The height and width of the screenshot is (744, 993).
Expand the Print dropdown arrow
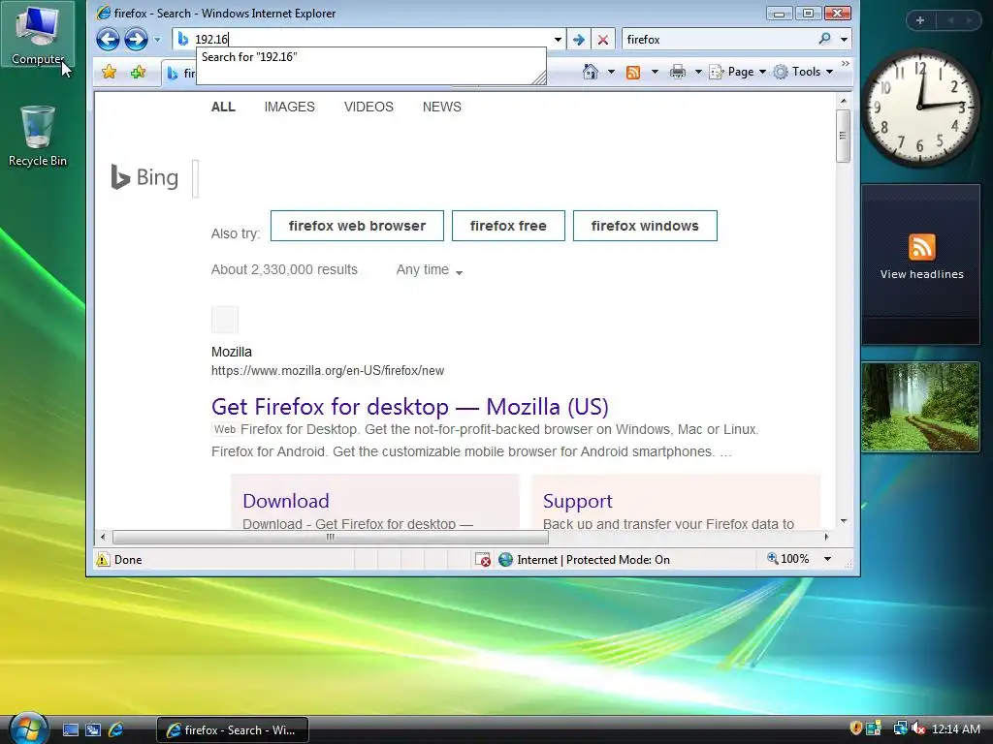(x=698, y=72)
